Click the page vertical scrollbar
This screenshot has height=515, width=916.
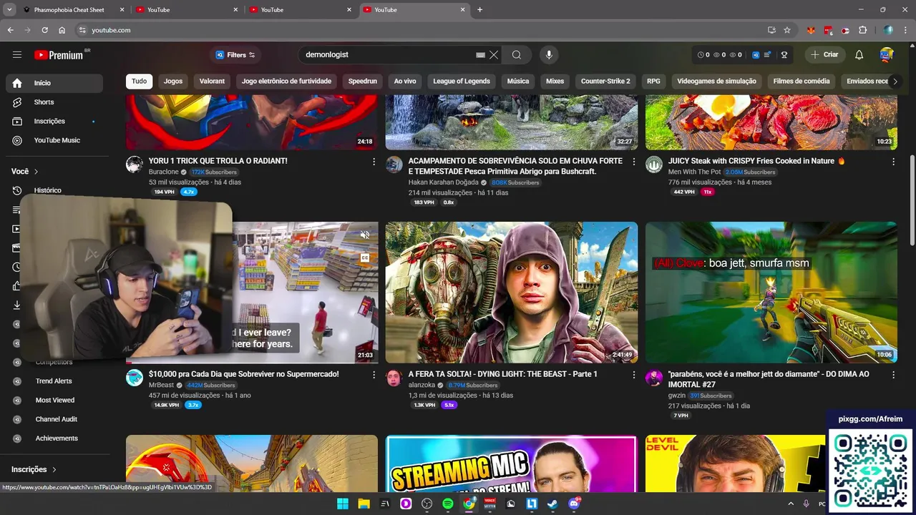point(912,200)
